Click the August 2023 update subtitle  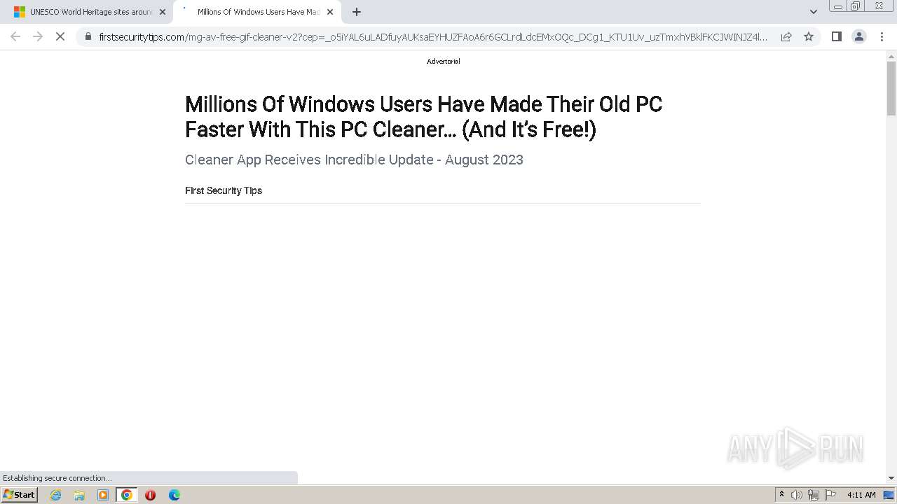click(354, 160)
